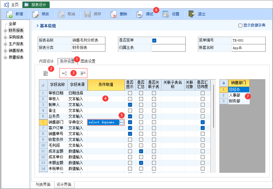Screen dimensions: 273x189
Task: Uncheck 是否汇总 for the 成本金额 row
Action: (x=141, y=151)
